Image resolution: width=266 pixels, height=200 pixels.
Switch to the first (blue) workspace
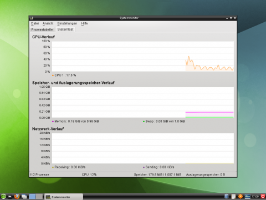coord(32,197)
